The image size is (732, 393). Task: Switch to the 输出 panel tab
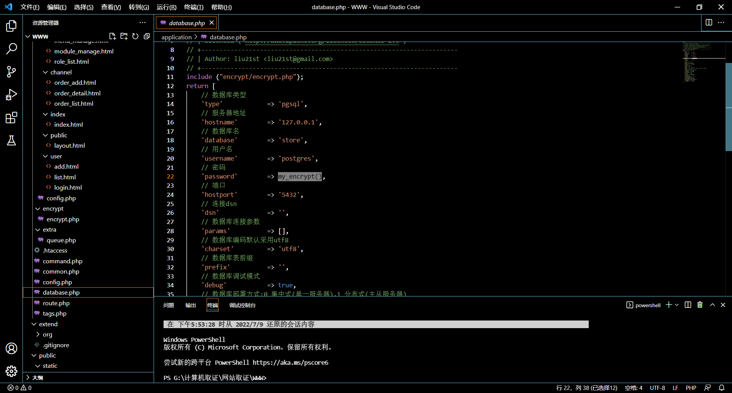(x=190, y=305)
